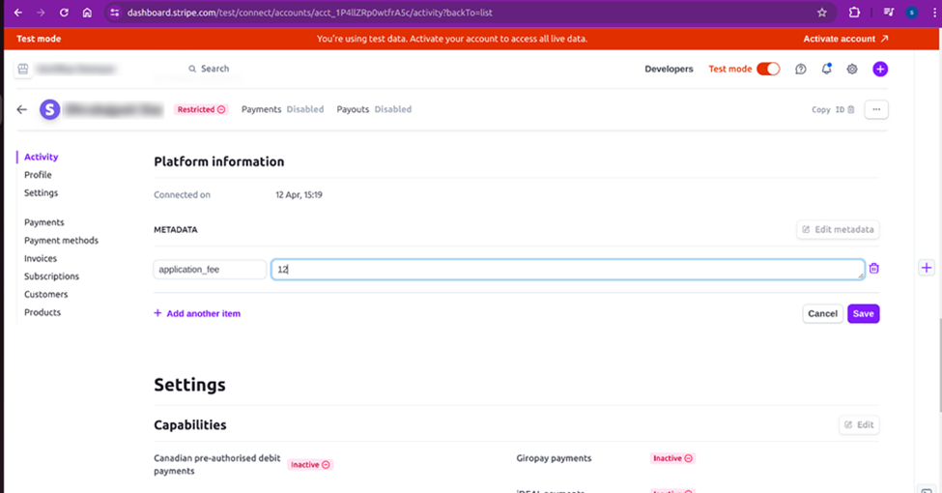
Task: Open the notifications bell icon
Action: coord(826,70)
